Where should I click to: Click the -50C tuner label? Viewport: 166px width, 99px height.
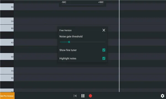click(64, 2)
